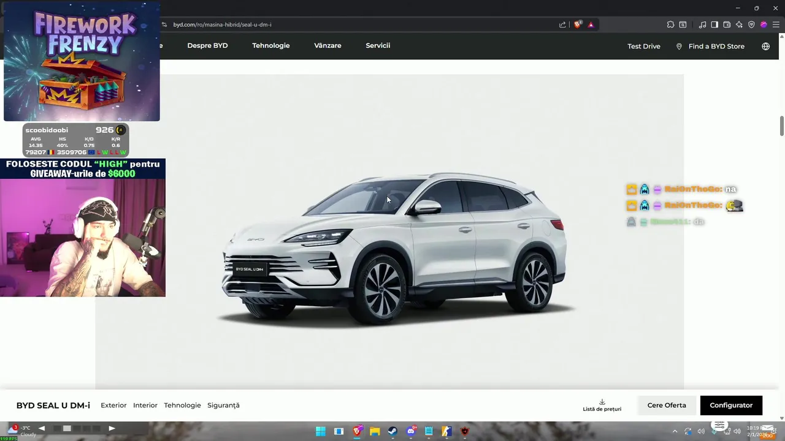This screenshot has width=785, height=441.
Task: Open the Brave VPN shield icon
Action: pos(751,24)
